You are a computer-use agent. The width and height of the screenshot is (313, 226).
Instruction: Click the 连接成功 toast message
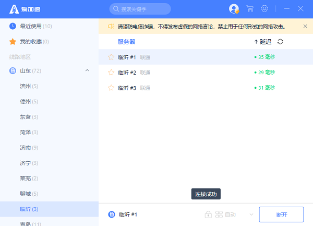pos(206,194)
